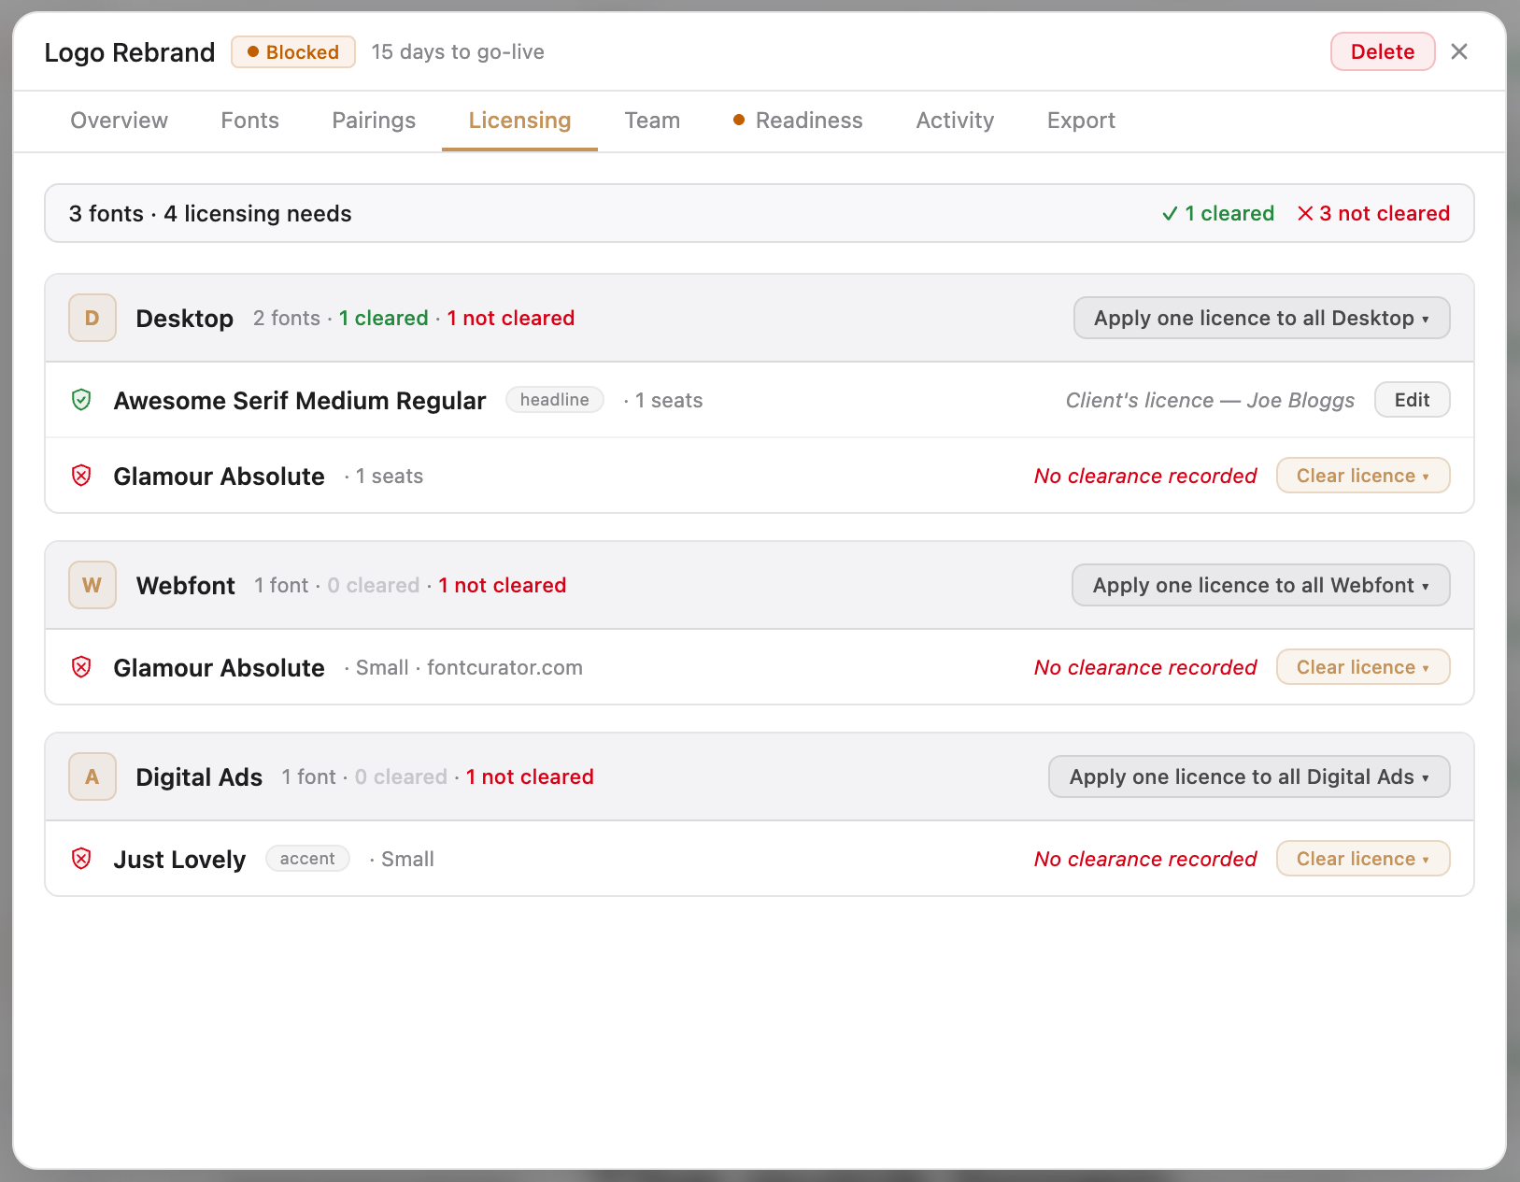
Task: Open Clear licence dropdown for Desktop Glamour Absolute
Action: coord(1363,476)
